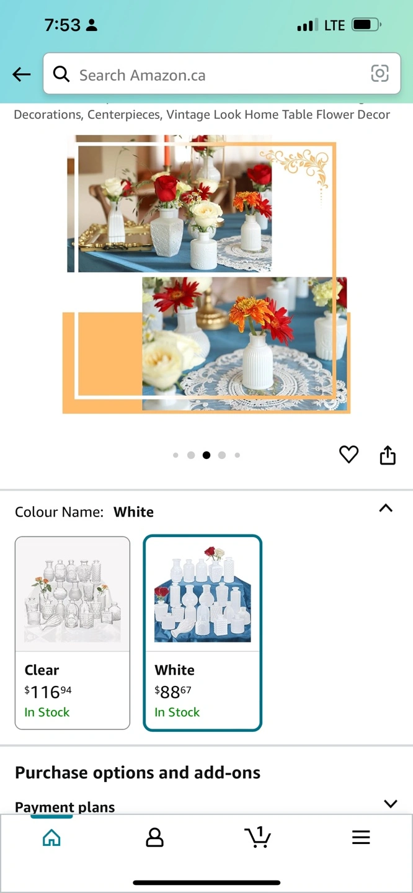This screenshot has height=893, width=413.
Task: Go to the fourth image dot
Action: click(222, 455)
